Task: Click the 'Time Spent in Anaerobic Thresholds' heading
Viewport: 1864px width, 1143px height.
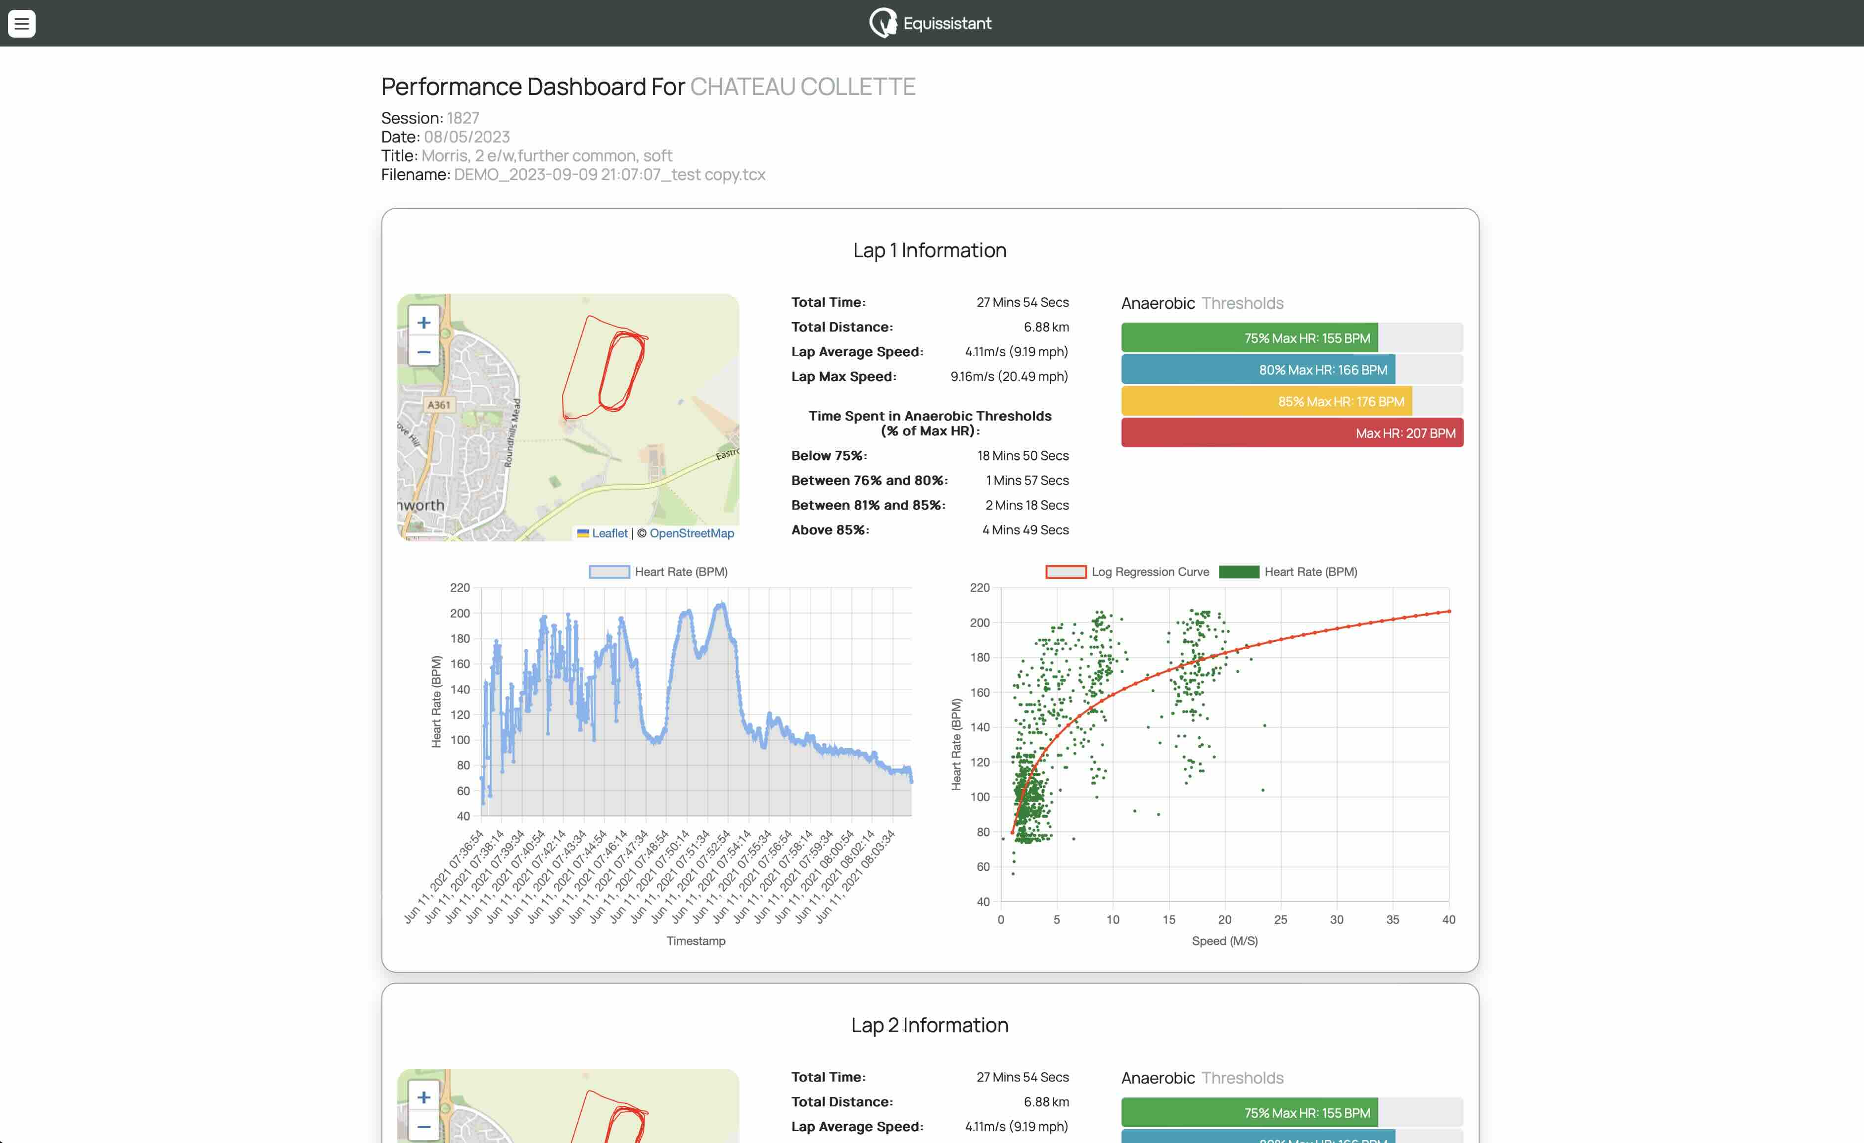Action: [930, 424]
